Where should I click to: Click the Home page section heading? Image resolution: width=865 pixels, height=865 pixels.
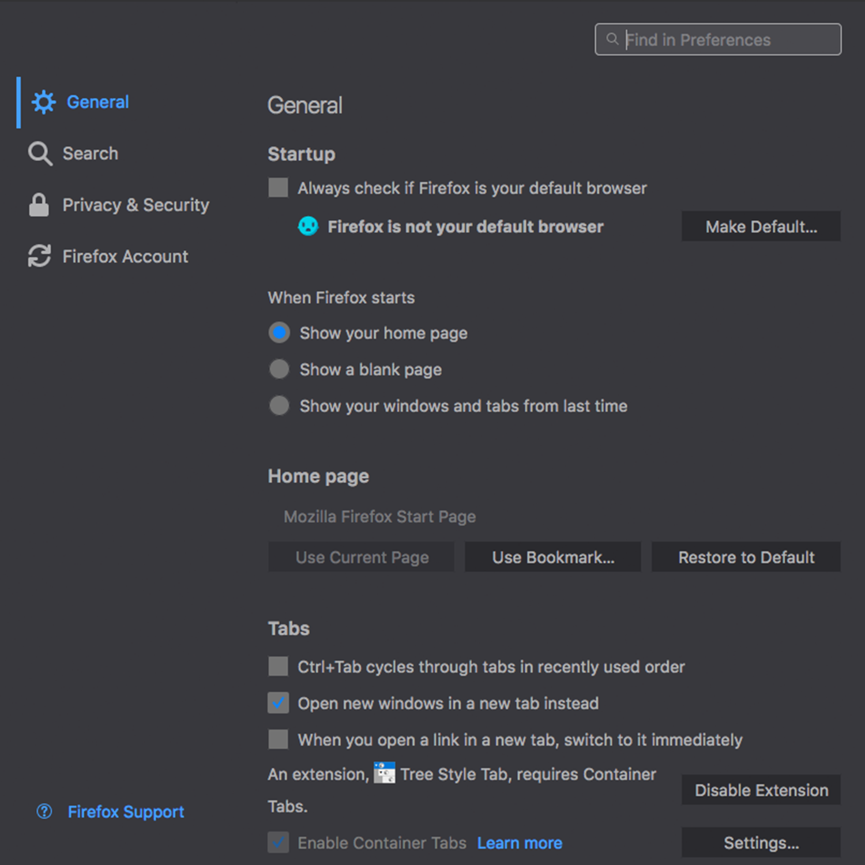[x=318, y=476]
